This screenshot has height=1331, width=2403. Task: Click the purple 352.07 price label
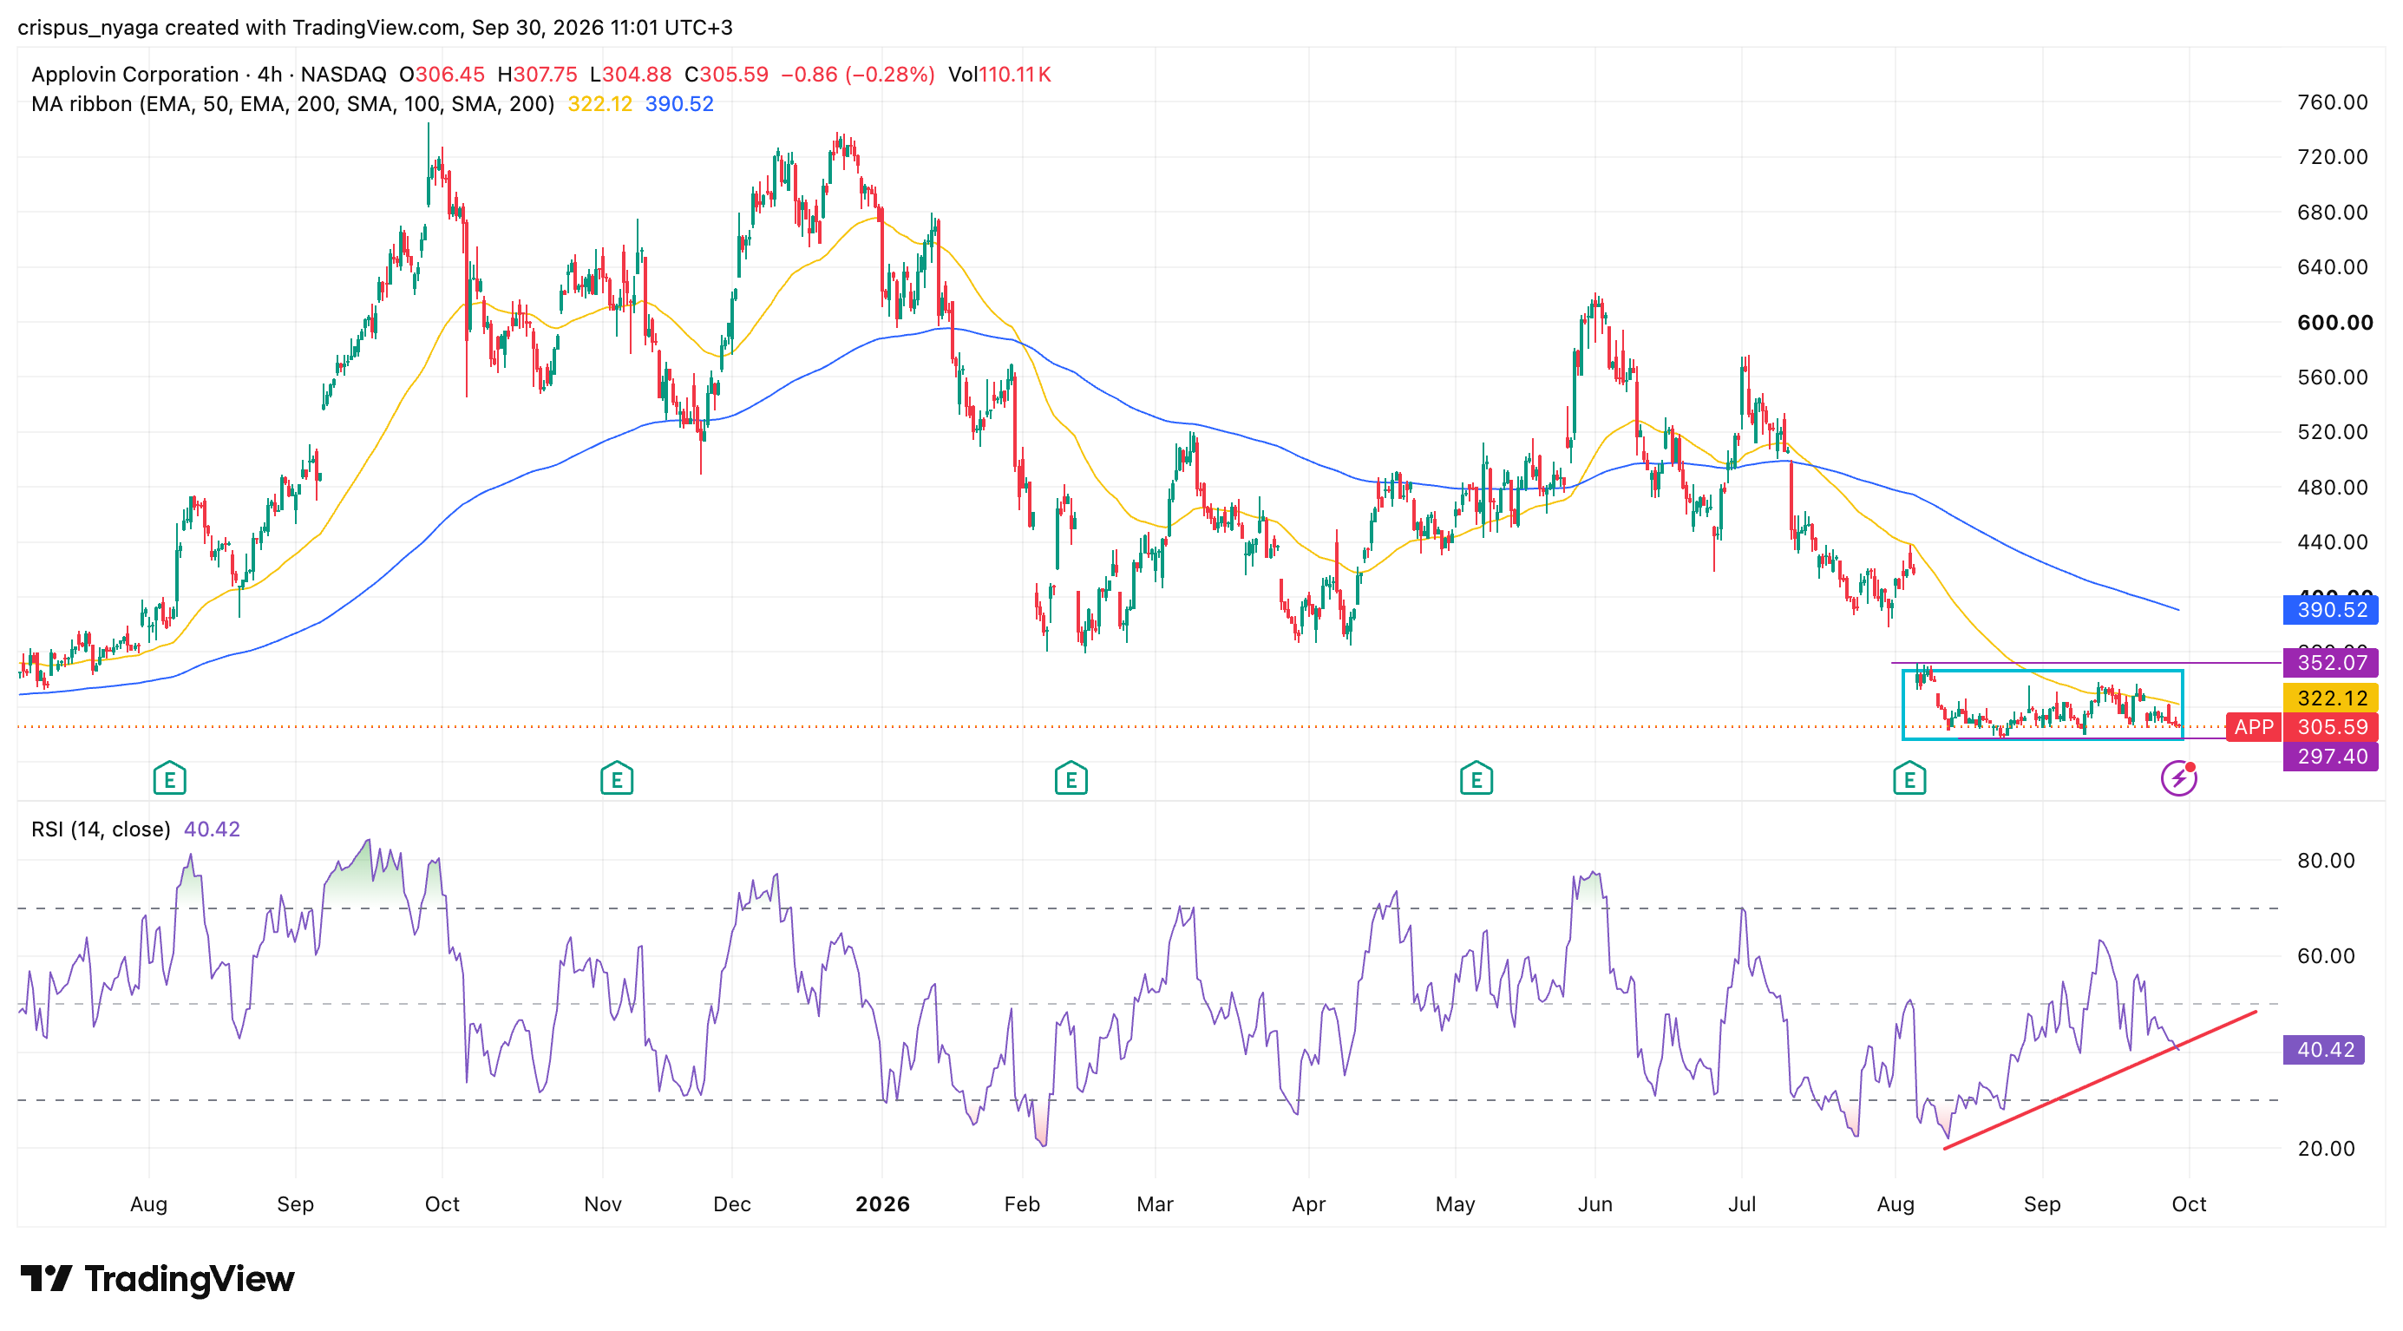pos(2331,663)
